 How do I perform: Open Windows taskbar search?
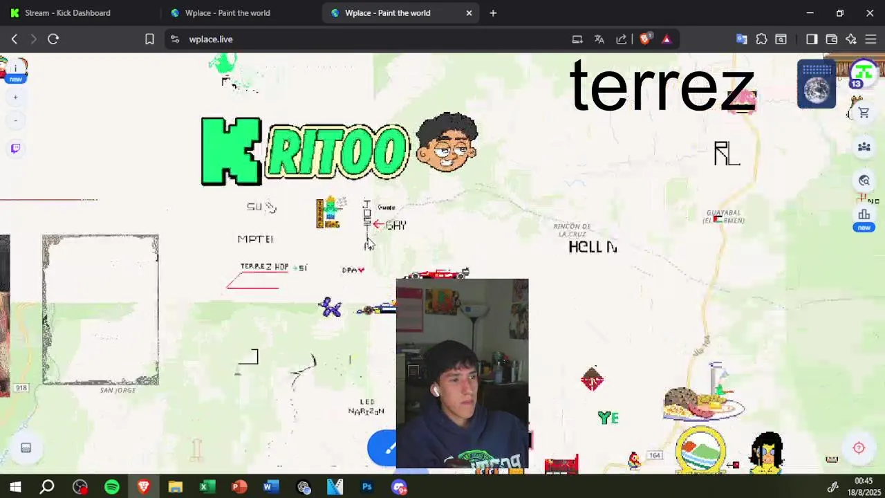click(47, 487)
